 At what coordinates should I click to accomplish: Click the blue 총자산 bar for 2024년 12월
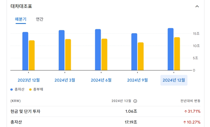coord(171,49)
